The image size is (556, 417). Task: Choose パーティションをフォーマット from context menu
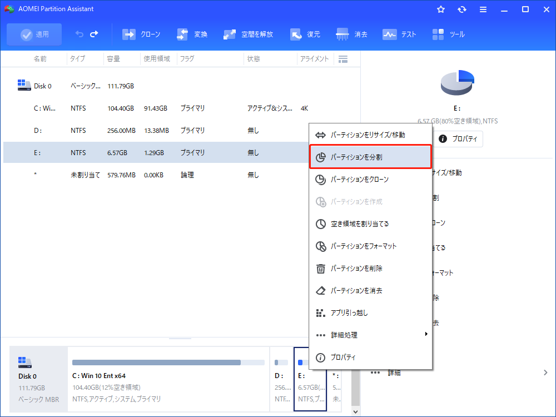click(x=370, y=246)
